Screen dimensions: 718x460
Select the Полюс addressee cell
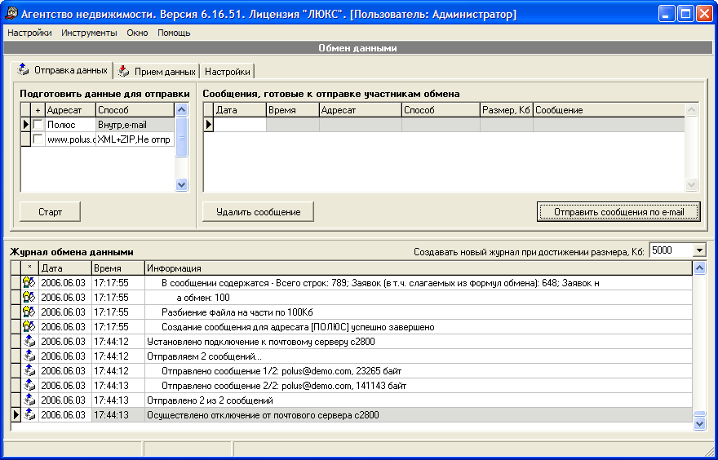[x=70, y=125]
